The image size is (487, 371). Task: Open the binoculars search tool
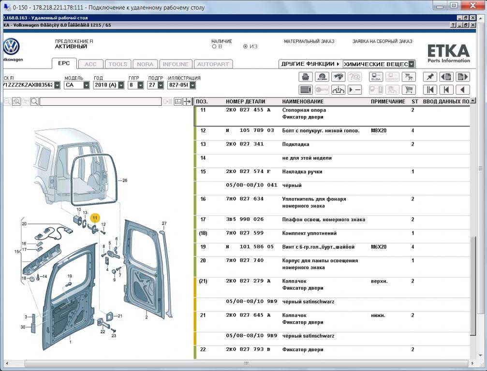338,77
